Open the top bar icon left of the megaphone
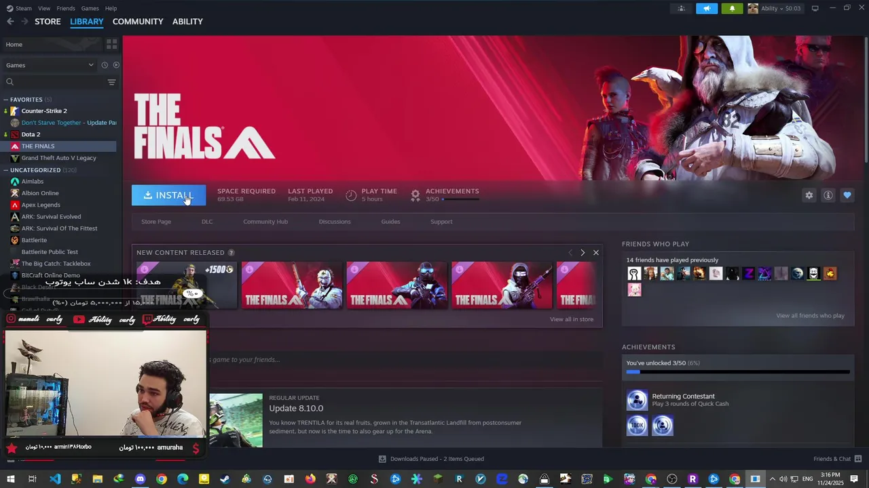 tap(681, 8)
